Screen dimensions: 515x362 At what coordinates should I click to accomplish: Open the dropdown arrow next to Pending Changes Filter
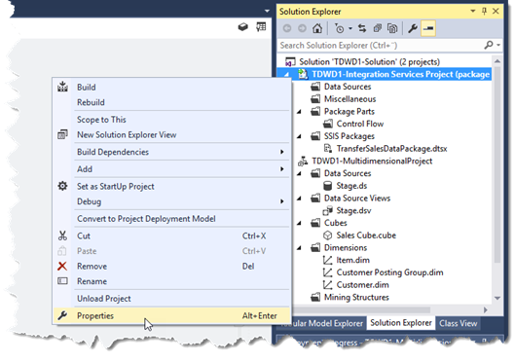[350, 29]
